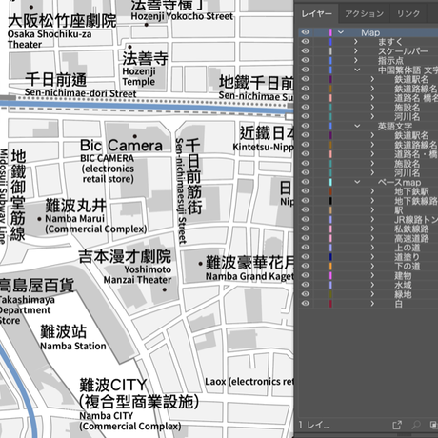This screenshot has width=438, height=438.
Task: Expand the JR線路トン layer
Action: 372,219
